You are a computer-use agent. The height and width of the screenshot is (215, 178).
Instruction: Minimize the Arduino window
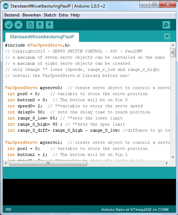click(144, 5)
